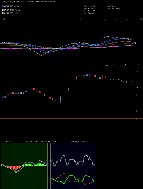Click the 'Pre C: 10.71' value

coord(90,13)
